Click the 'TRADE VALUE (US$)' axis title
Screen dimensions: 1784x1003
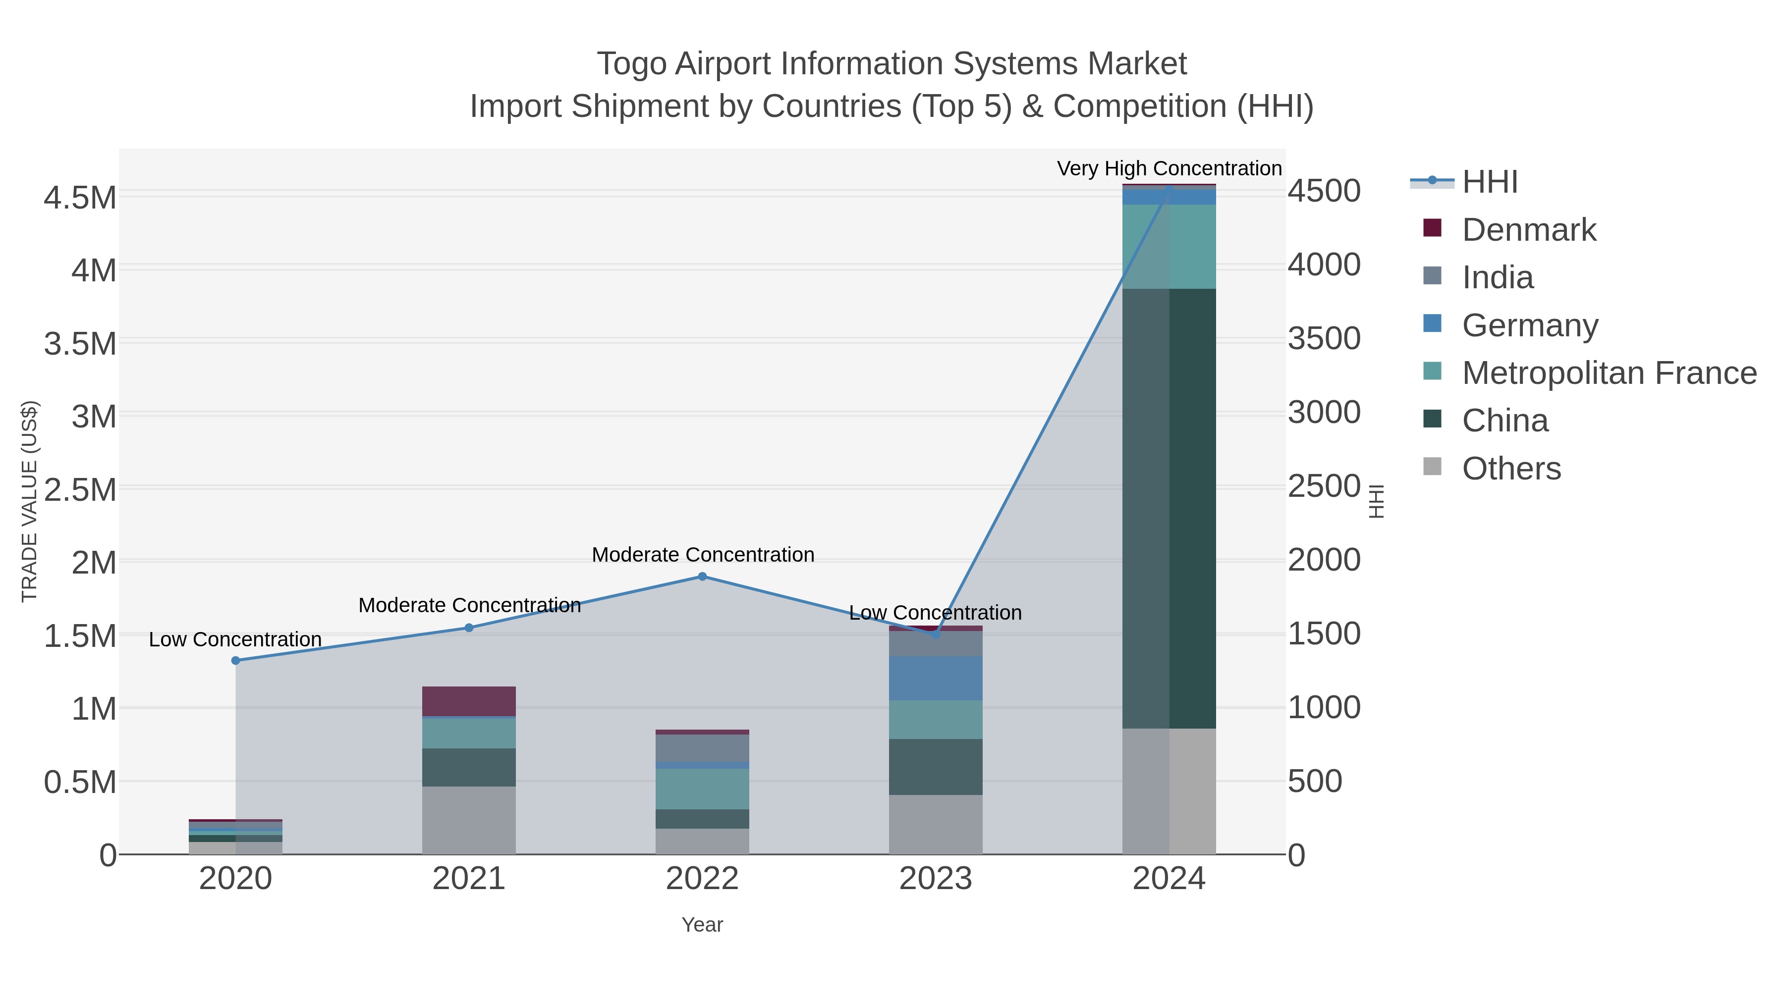pyautogui.click(x=29, y=501)
